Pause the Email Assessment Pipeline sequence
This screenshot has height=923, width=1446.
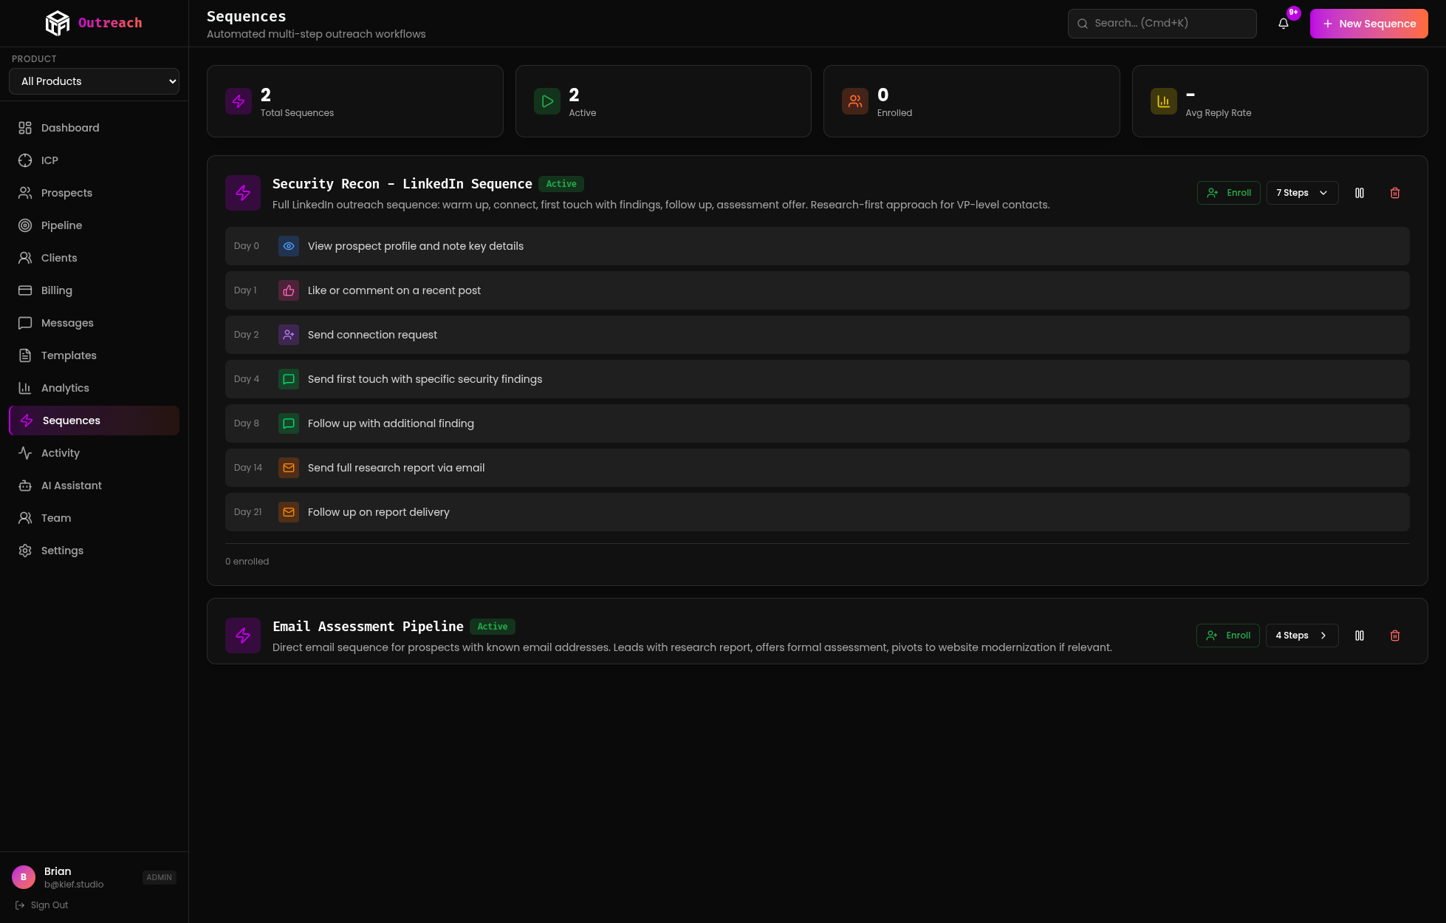(x=1360, y=636)
